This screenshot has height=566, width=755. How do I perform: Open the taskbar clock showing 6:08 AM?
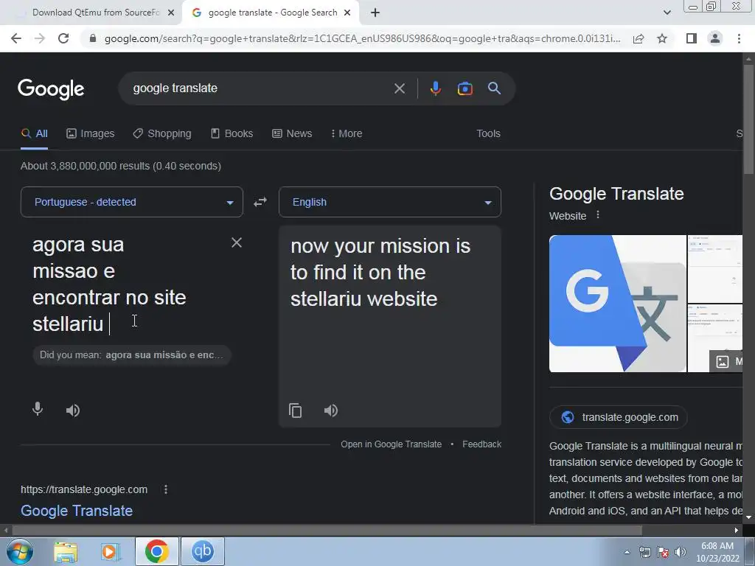(717, 552)
